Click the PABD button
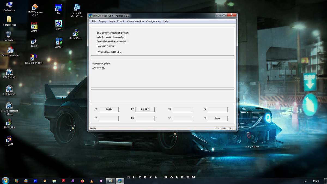 [x=109, y=110]
